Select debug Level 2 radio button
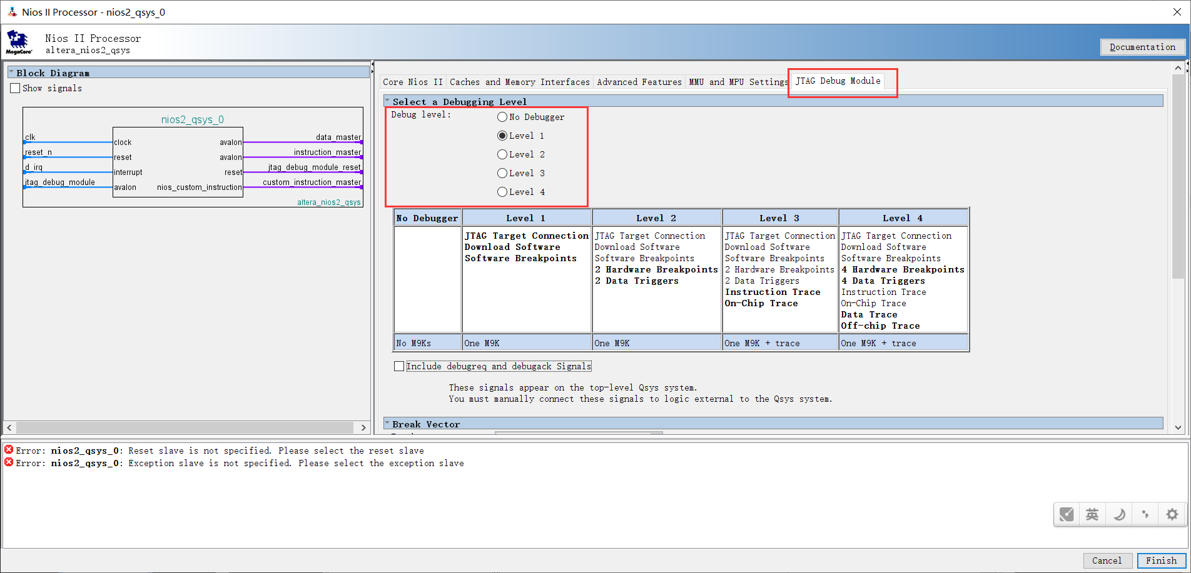The height and width of the screenshot is (573, 1191). pos(502,154)
